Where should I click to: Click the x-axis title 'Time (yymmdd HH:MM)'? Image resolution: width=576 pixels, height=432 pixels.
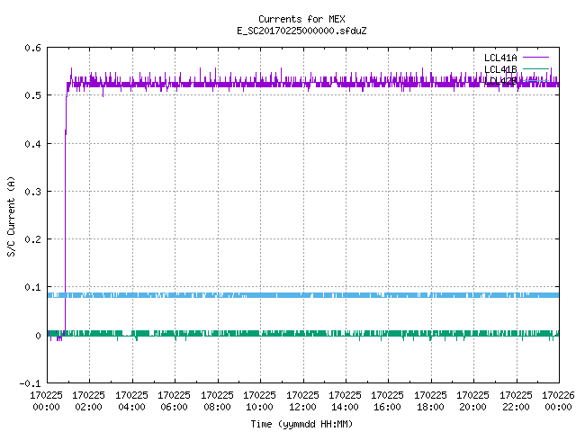[301, 424]
